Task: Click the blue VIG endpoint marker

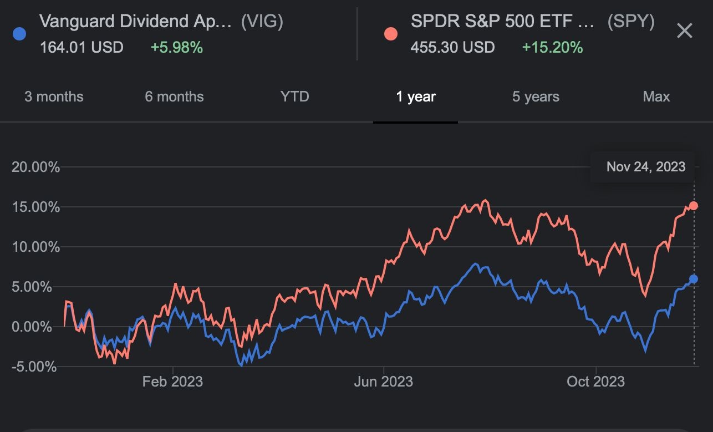Action: [693, 279]
